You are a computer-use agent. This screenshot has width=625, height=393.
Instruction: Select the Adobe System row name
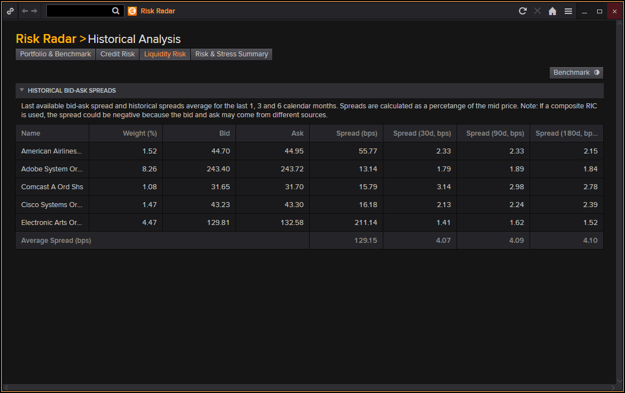pos(52,169)
